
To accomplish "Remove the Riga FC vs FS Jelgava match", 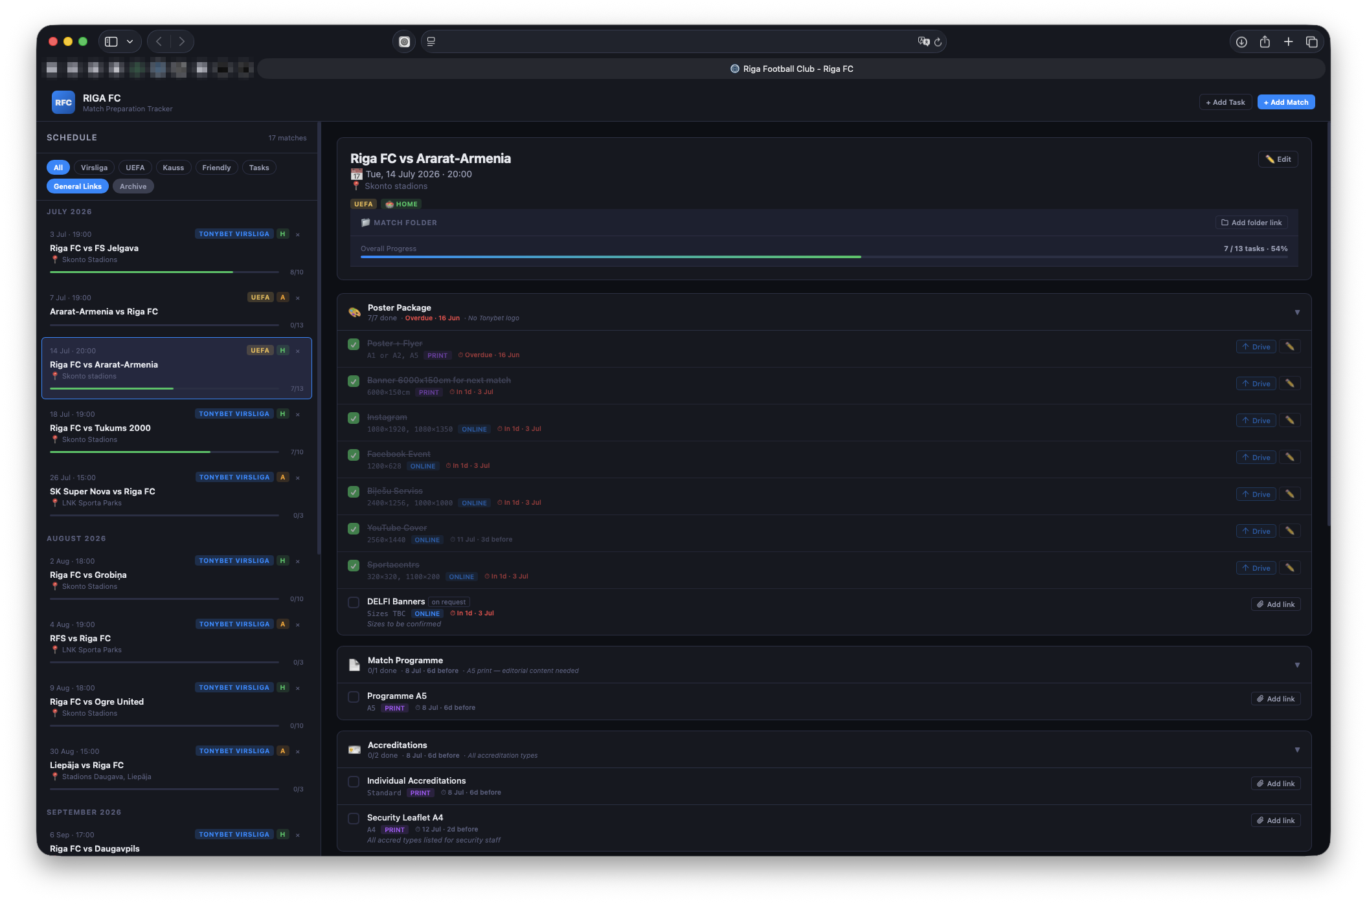I will (298, 235).
